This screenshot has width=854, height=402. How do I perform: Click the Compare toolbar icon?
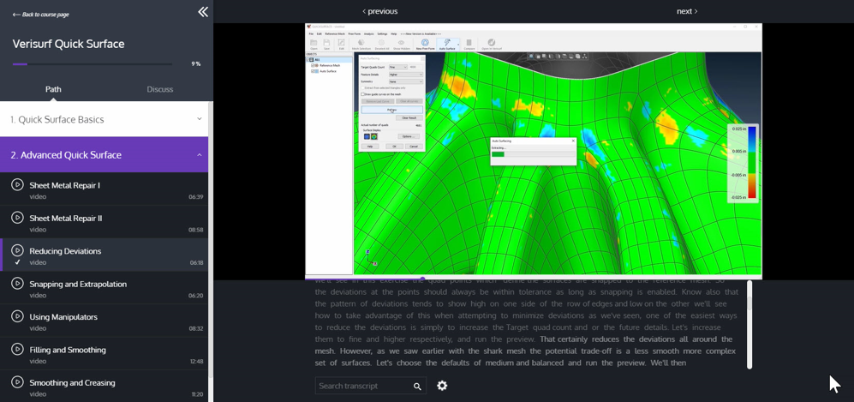click(469, 45)
